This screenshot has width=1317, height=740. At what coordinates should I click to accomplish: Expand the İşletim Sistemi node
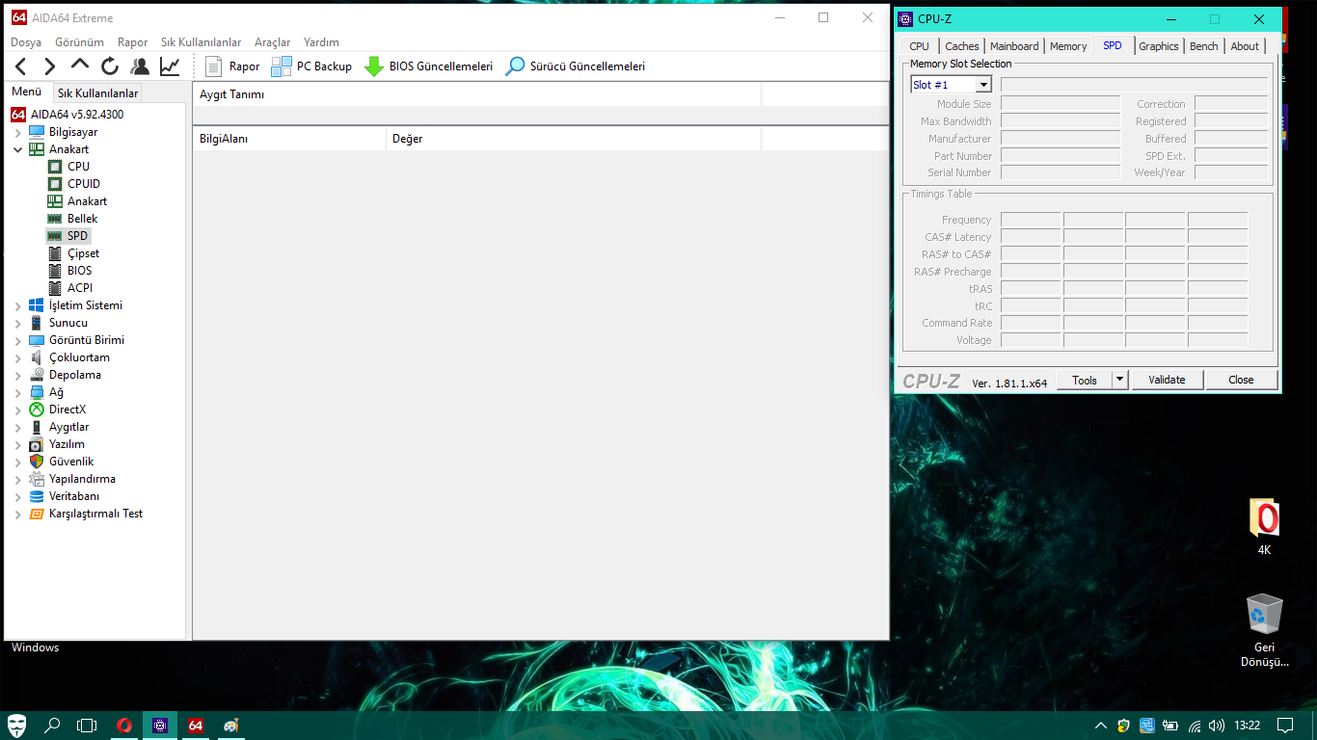tap(17, 305)
